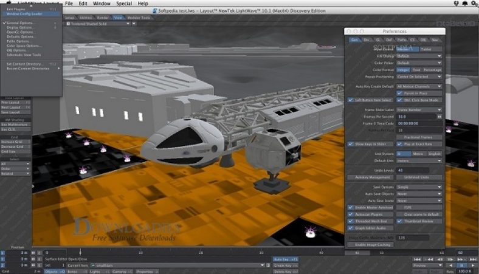
Task: Toggle the Show Keys in Slider checkbox
Action: [x=351, y=144]
